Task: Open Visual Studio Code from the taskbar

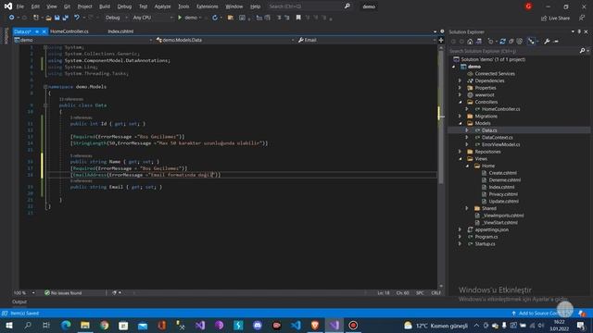Action: point(296,325)
